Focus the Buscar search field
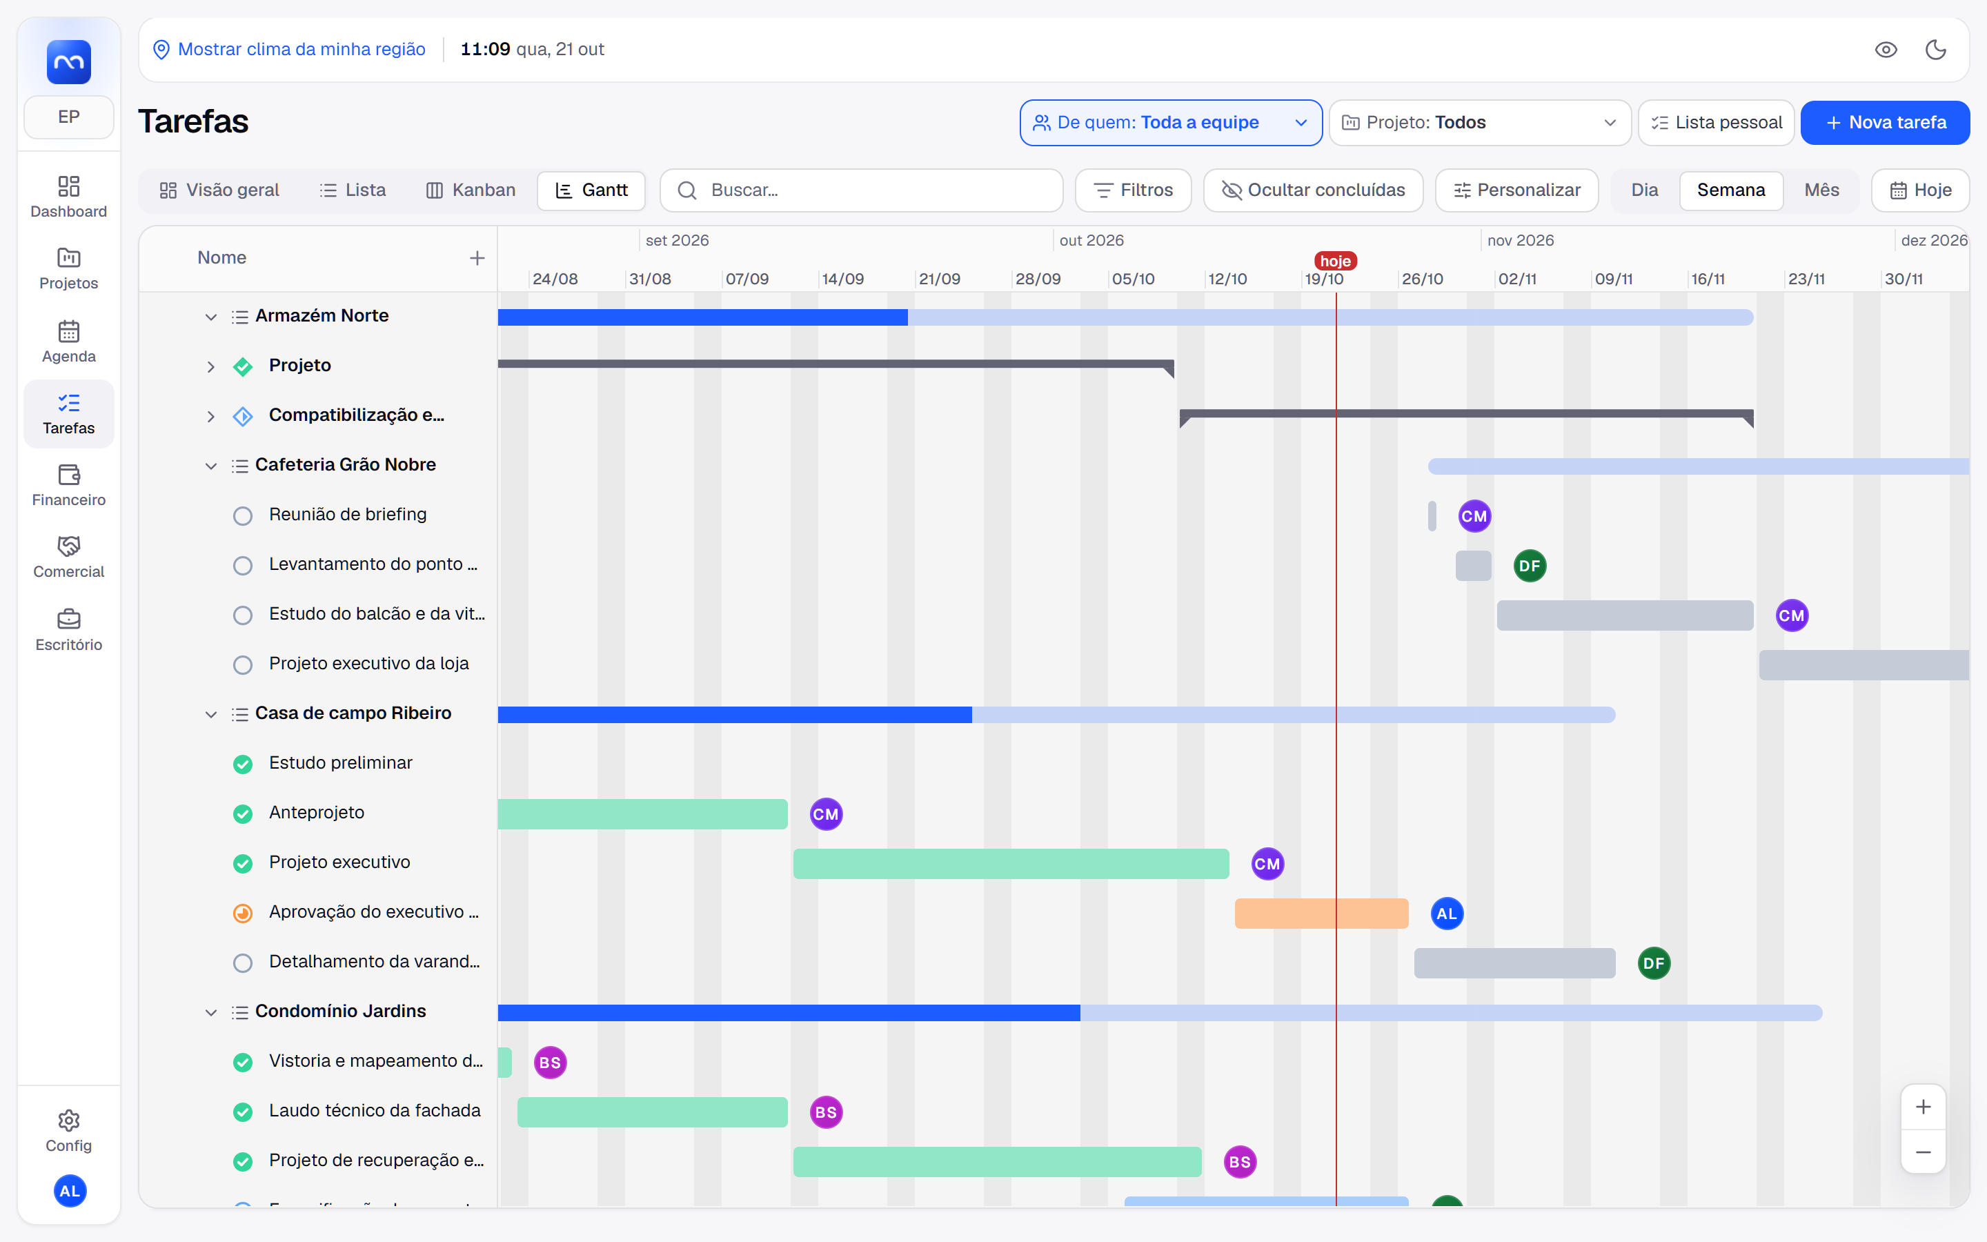Image resolution: width=1987 pixels, height=1242 pixels. click(x=861, y=190)
